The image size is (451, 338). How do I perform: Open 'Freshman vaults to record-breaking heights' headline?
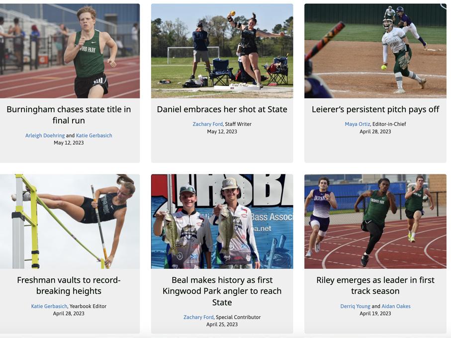(69, 285)
